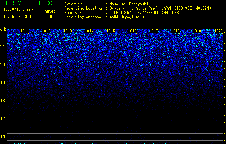Select the 1918 time marker
The width and height of the screenshot is (226, 144).
pos(176,31)
